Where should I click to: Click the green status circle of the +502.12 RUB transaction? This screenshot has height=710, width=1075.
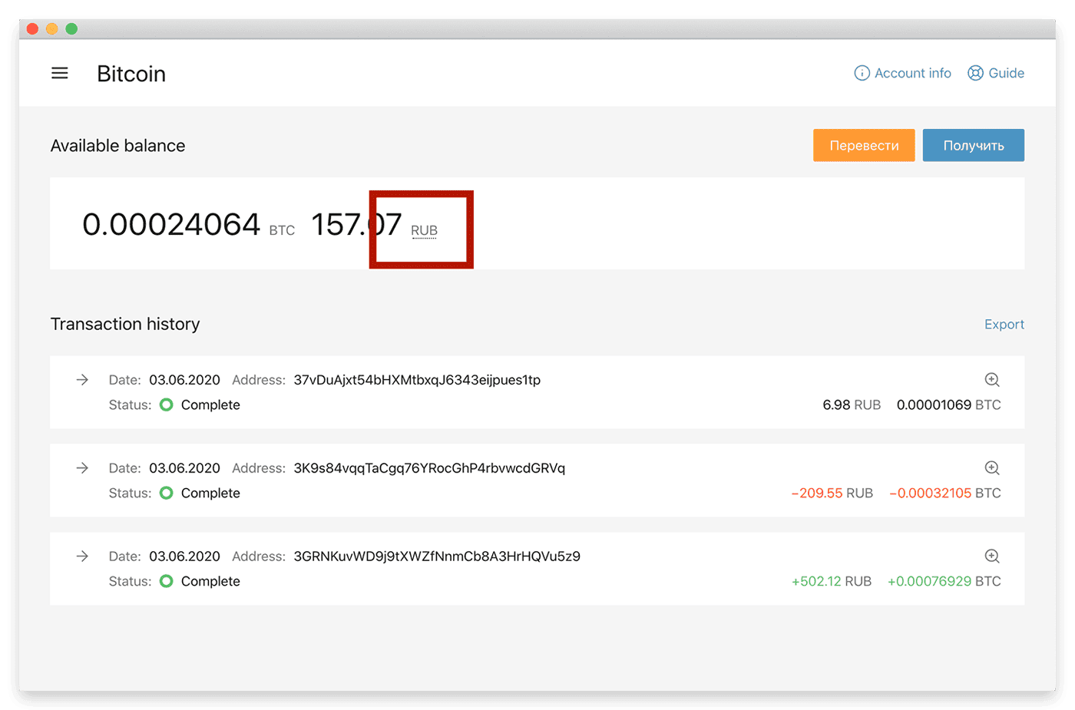166,581
